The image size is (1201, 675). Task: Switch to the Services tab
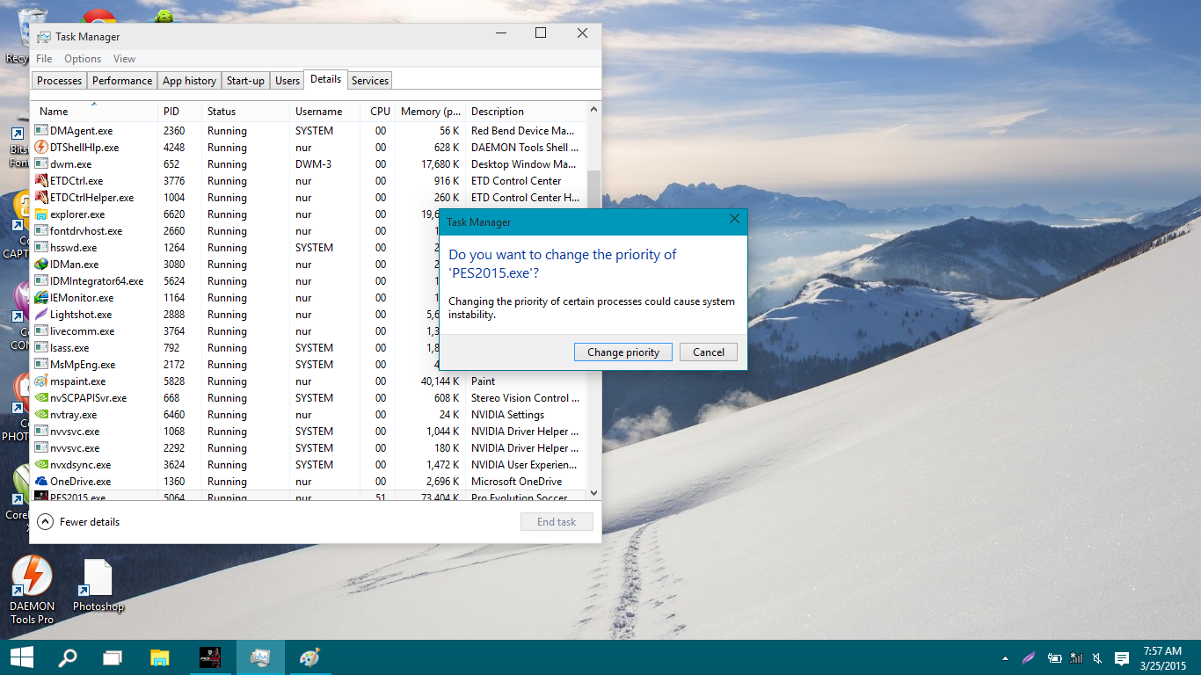[369, 80]
